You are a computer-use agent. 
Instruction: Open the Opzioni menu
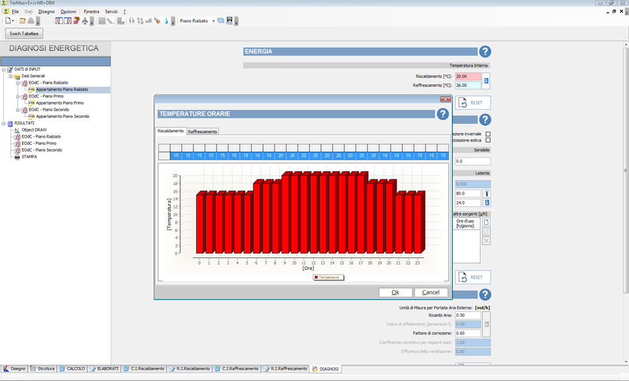68,12
